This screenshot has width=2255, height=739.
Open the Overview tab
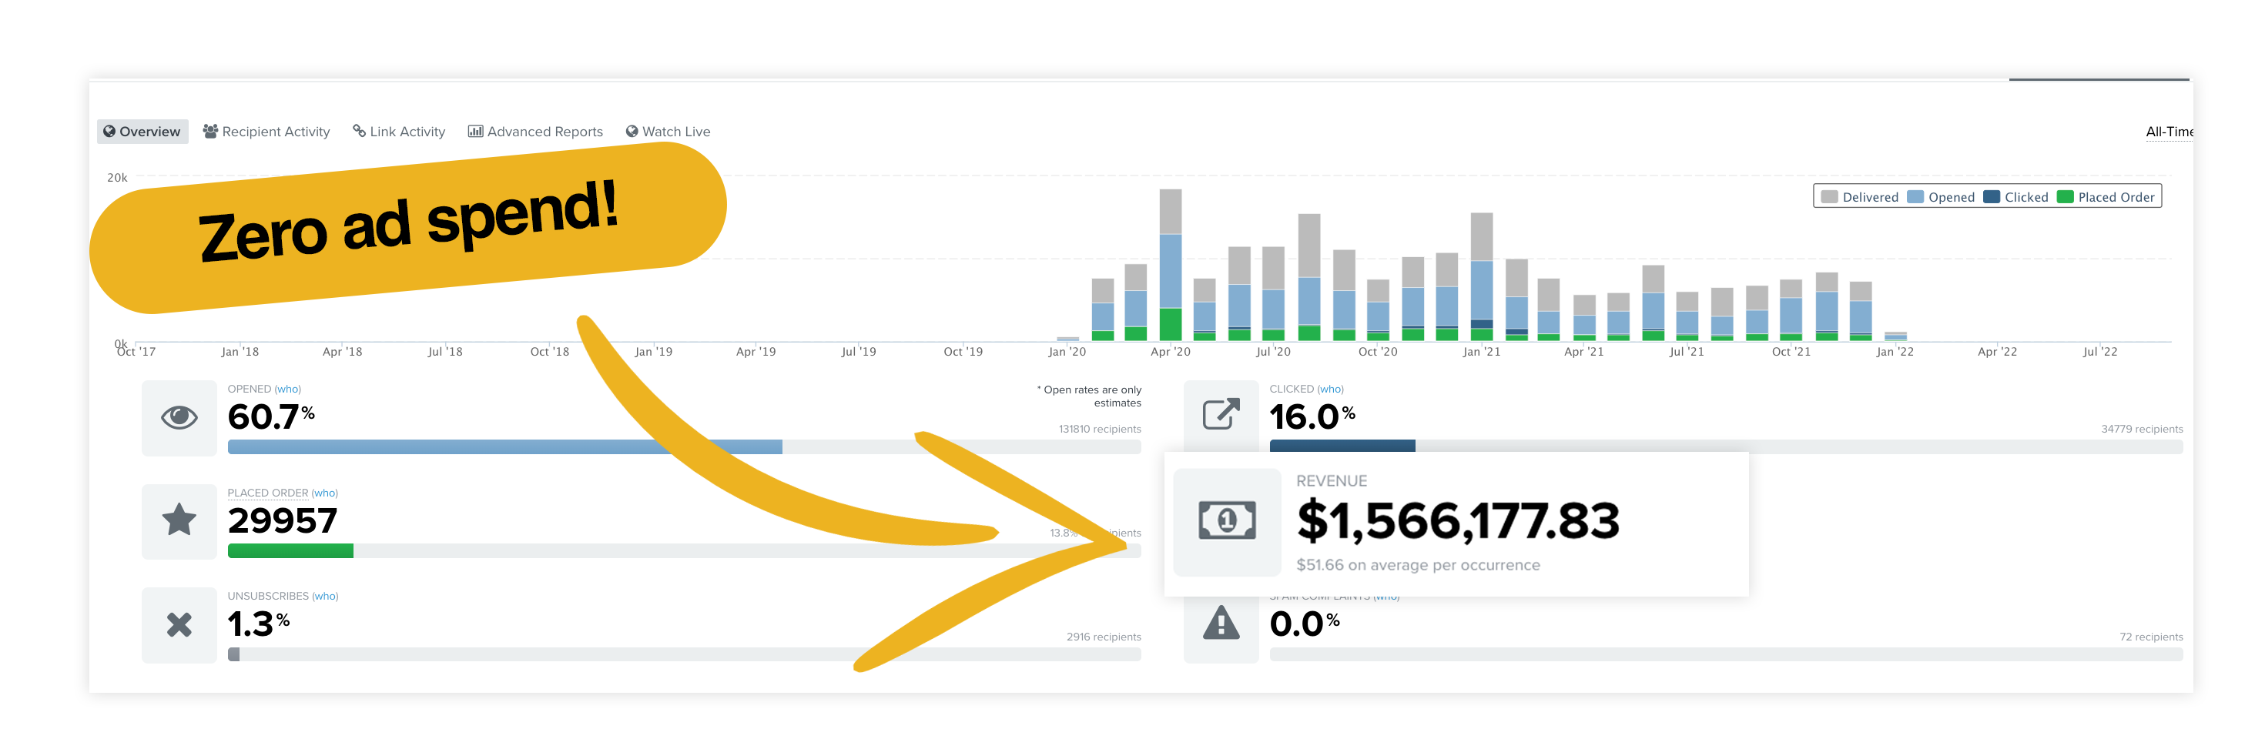tap(142, 131)
